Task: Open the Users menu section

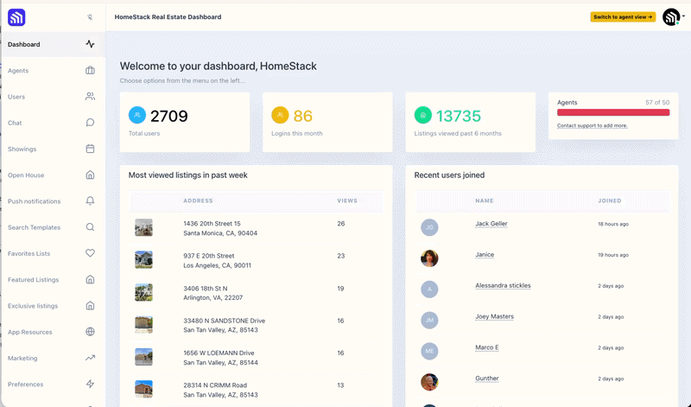Action: coord(54,97)
